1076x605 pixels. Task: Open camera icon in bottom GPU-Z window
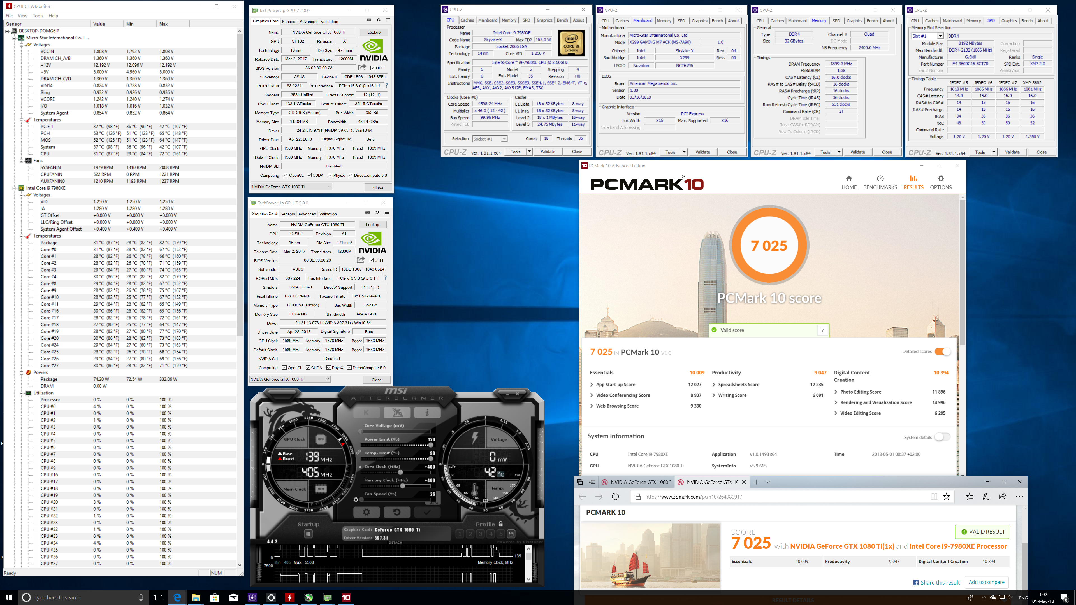[368, 213]
